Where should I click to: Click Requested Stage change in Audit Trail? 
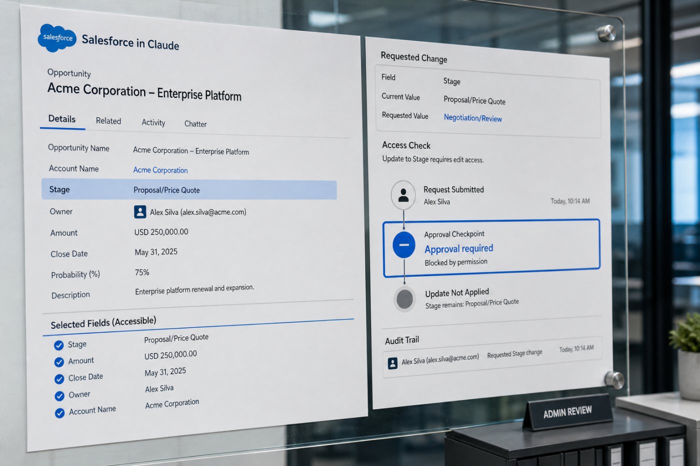click(514, 354)
